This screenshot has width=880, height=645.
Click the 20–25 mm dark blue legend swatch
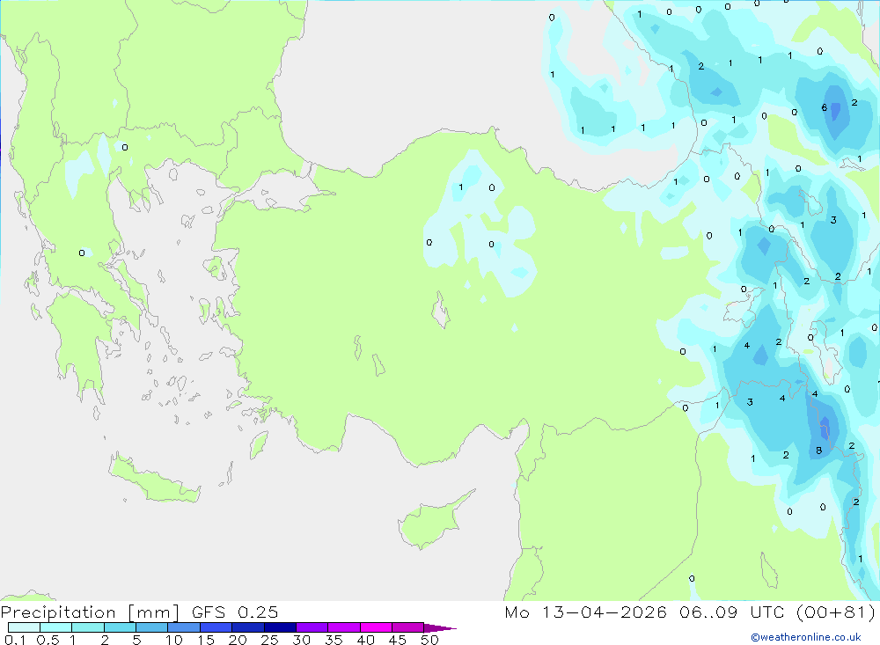[x=248, y=627]
